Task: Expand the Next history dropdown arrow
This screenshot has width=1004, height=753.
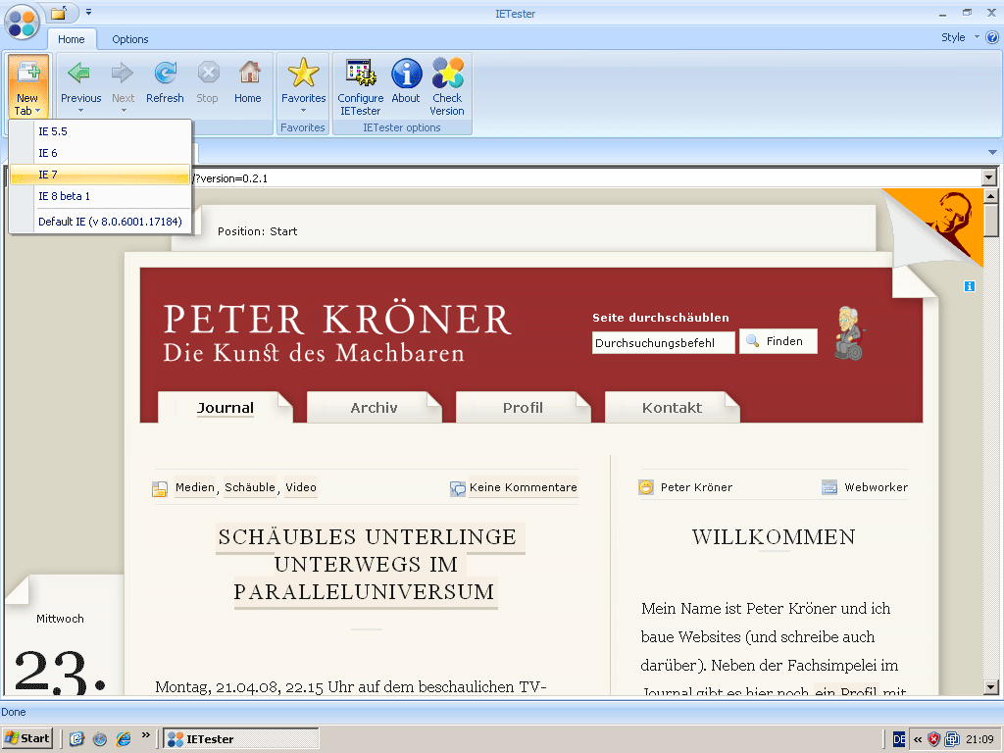Action: coord(124,111)
